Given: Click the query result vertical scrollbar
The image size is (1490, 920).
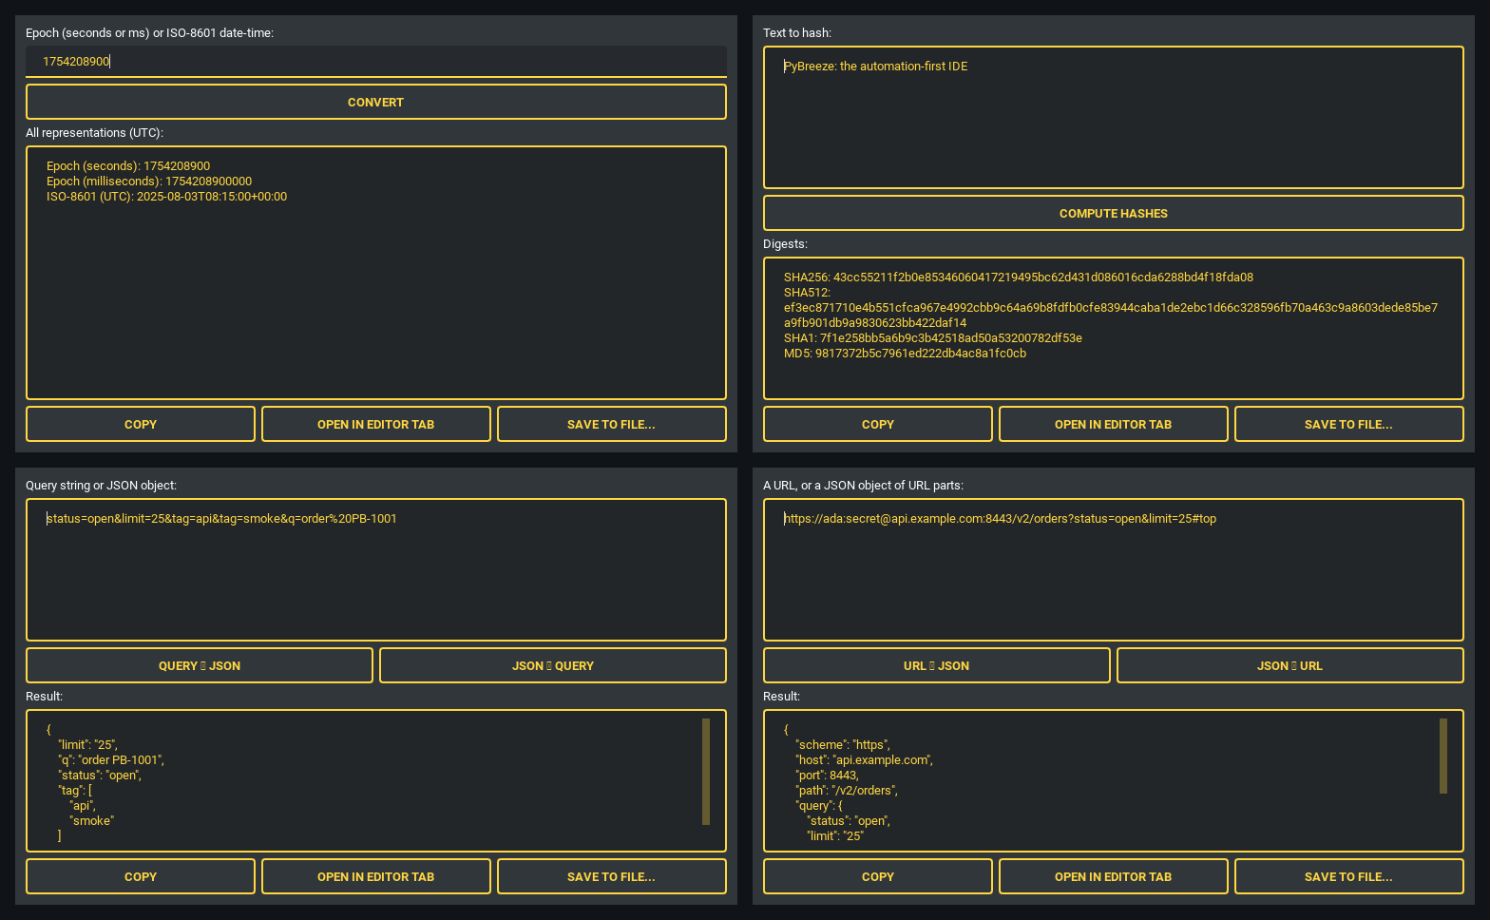Looking at the screenshot, I should point(706,772).
